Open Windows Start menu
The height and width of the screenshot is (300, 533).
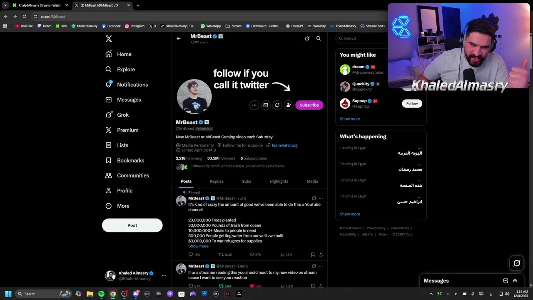coord(8,294)
